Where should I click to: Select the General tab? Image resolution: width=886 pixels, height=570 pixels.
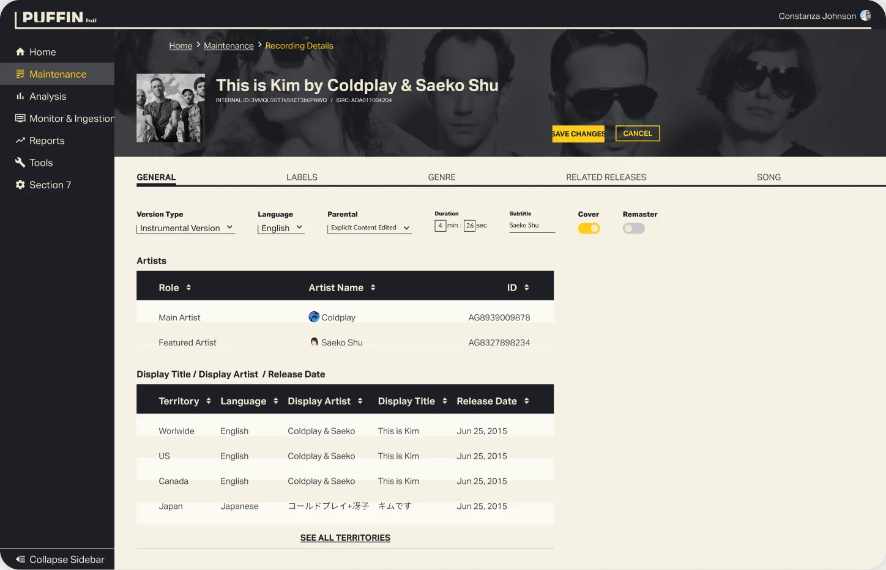156,177
